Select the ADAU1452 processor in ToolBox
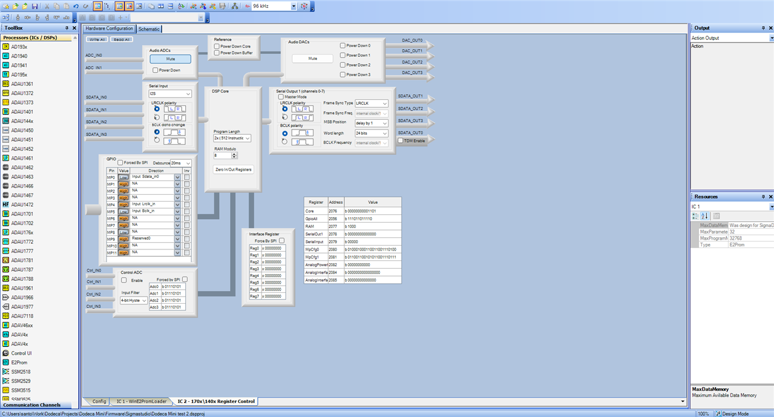This screenshot has height=417, width=774. point(22,149)
